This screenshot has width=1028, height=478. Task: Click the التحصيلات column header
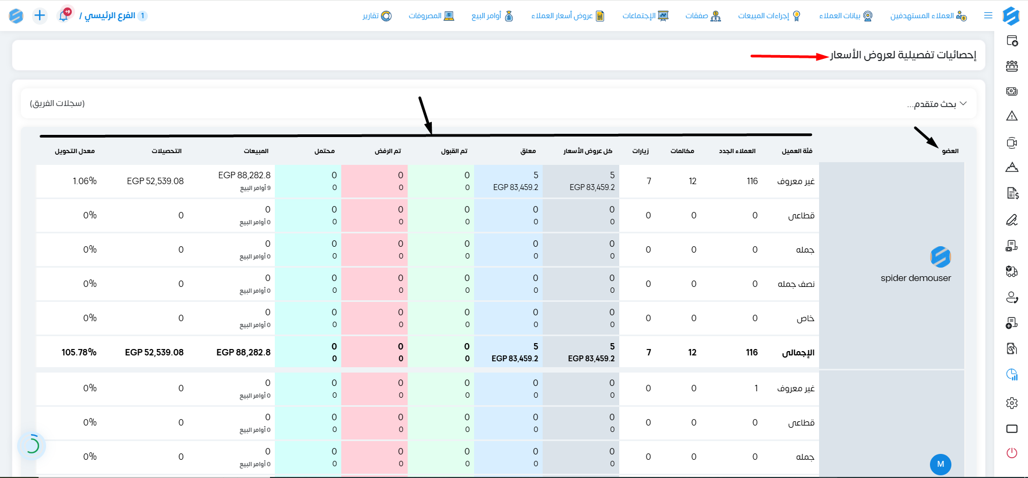coord(167,151)
